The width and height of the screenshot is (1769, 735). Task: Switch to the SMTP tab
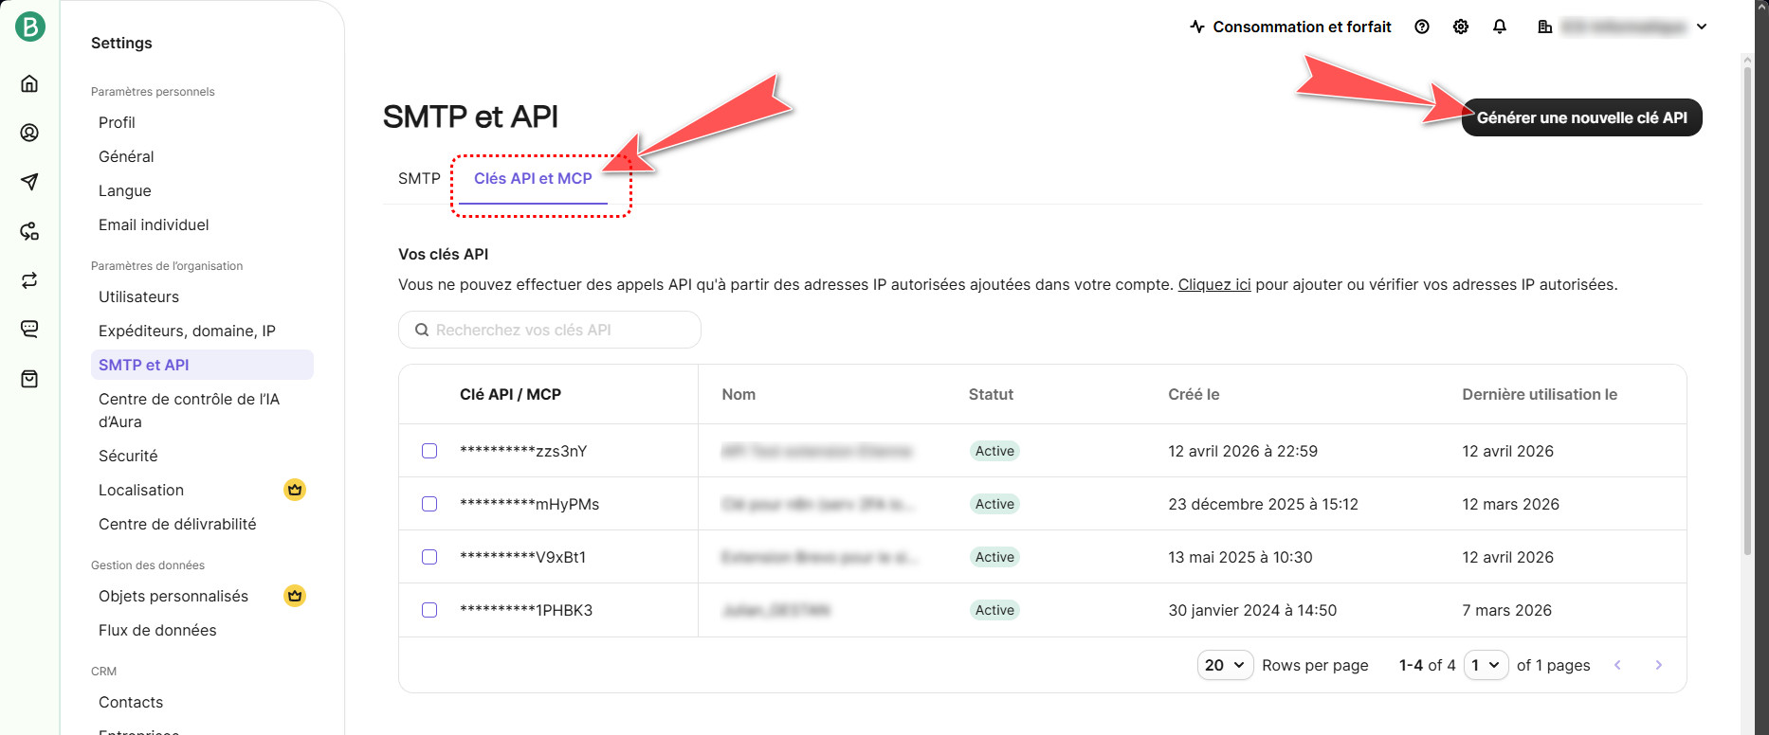[419, 178]
